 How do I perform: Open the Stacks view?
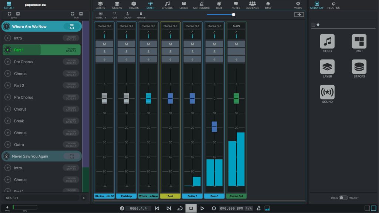click(117, 5)
